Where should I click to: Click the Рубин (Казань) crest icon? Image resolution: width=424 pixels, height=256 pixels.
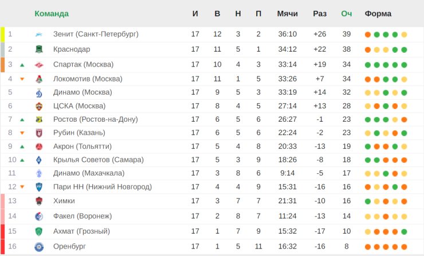click(x=39, y=133)
